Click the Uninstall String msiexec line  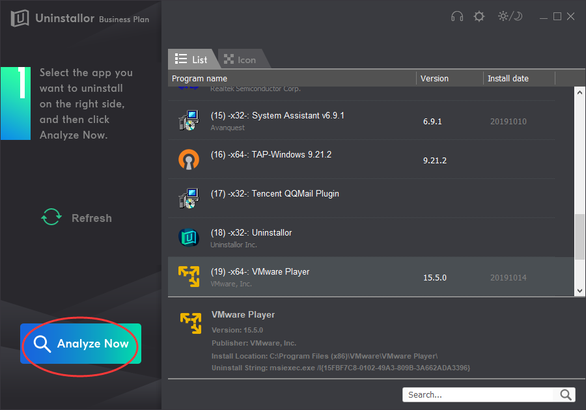341,368
